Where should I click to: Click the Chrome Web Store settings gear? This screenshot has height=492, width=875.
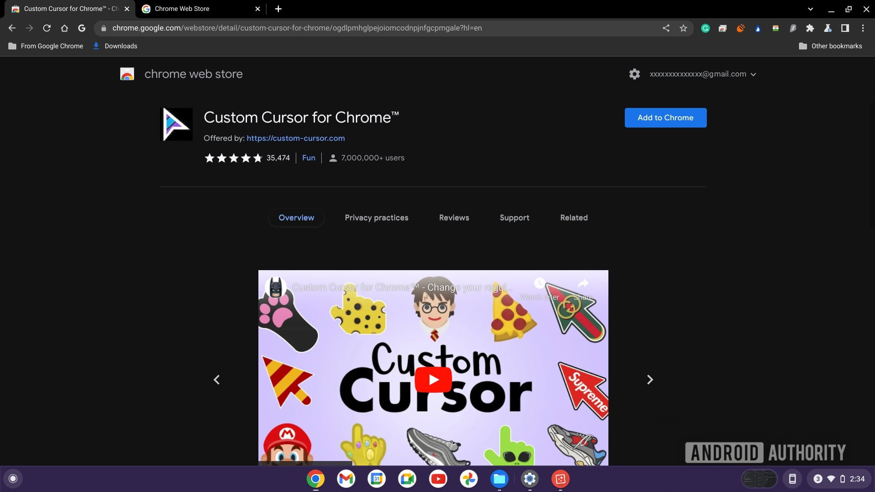[x=634, y=73]
